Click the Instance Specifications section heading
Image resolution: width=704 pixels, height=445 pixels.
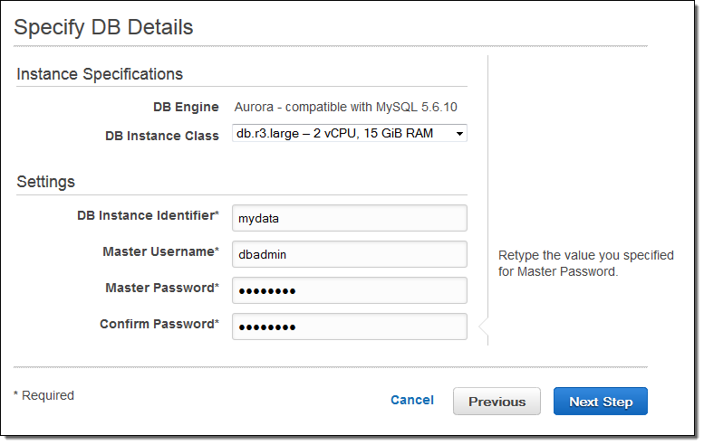point(100,74)
